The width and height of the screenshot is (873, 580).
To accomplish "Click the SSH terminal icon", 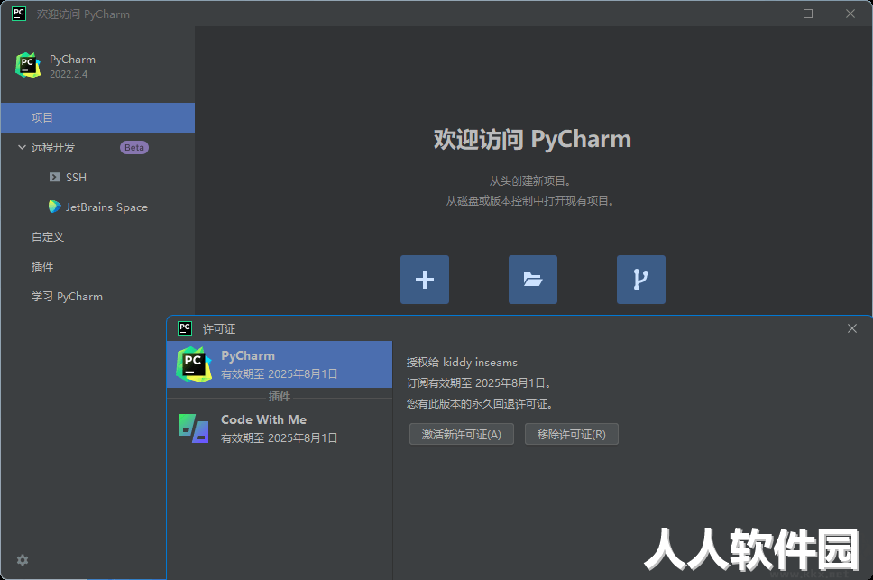I will click(54, 177).
